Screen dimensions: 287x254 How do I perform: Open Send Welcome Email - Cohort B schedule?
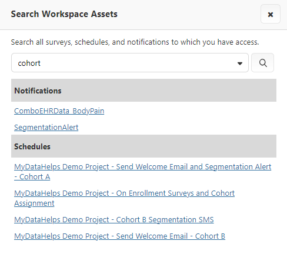(x=119, y=236)
